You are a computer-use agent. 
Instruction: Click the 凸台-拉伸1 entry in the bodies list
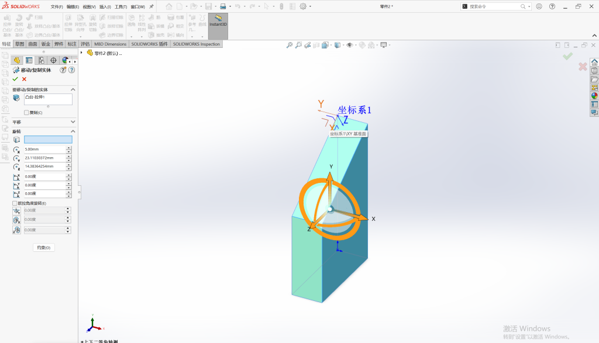click(x=35, y=97)
